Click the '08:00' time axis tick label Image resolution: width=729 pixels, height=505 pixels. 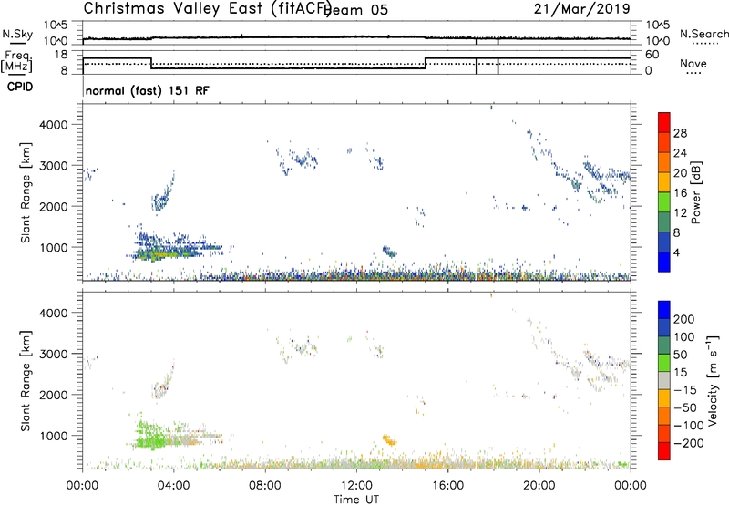265,486
